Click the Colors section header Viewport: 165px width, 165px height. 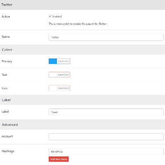pos(82,49)
